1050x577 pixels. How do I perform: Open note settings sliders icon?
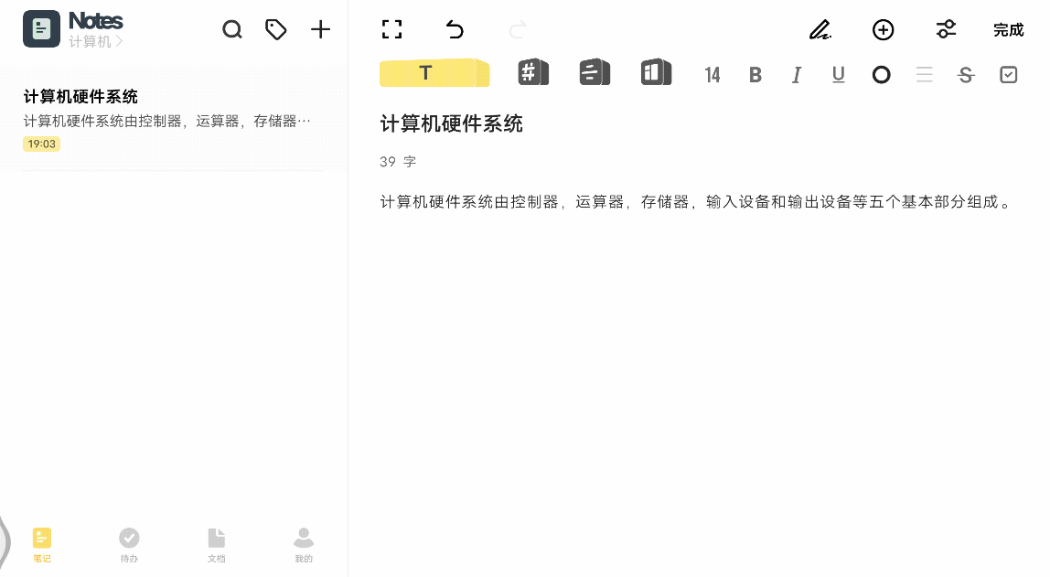[x=946, y=30]
